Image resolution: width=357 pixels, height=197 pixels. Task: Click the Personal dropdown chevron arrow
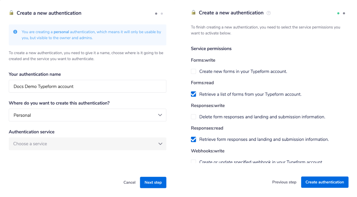pyautogui.click(x=160, y=115)
